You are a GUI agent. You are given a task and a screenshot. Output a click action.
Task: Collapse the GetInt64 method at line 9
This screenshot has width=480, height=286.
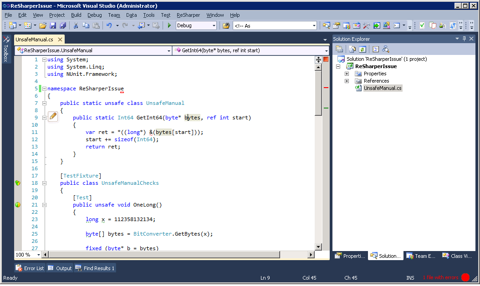point(44,118)
